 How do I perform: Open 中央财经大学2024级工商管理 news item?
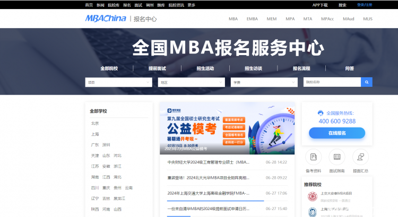point(209,162)
